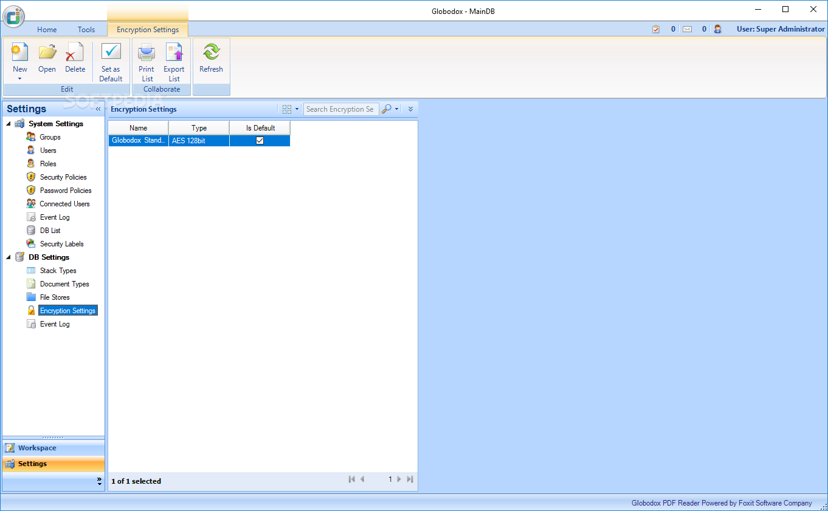This screenshot has width=828, height=511.
Task: Toggle the Is Default checkbox for Globodox Standard
Action: coord(260,141)
